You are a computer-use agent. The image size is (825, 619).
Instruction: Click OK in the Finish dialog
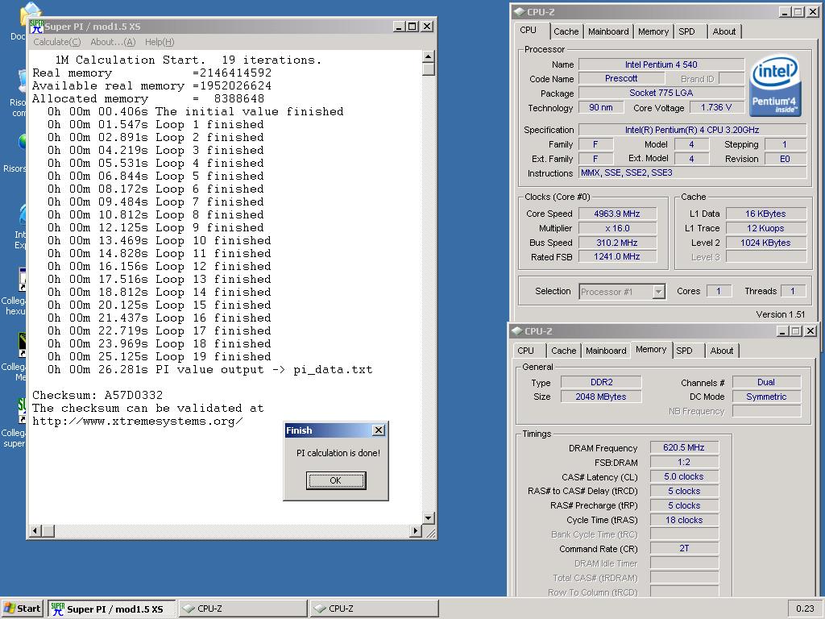pyautogui.click(x=336, y=480)
